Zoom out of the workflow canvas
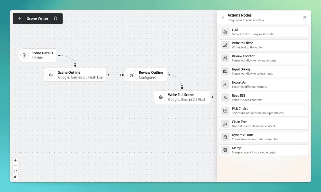This screenshot has width=321, height=192. pyautogui.click(x=15, y=166)
